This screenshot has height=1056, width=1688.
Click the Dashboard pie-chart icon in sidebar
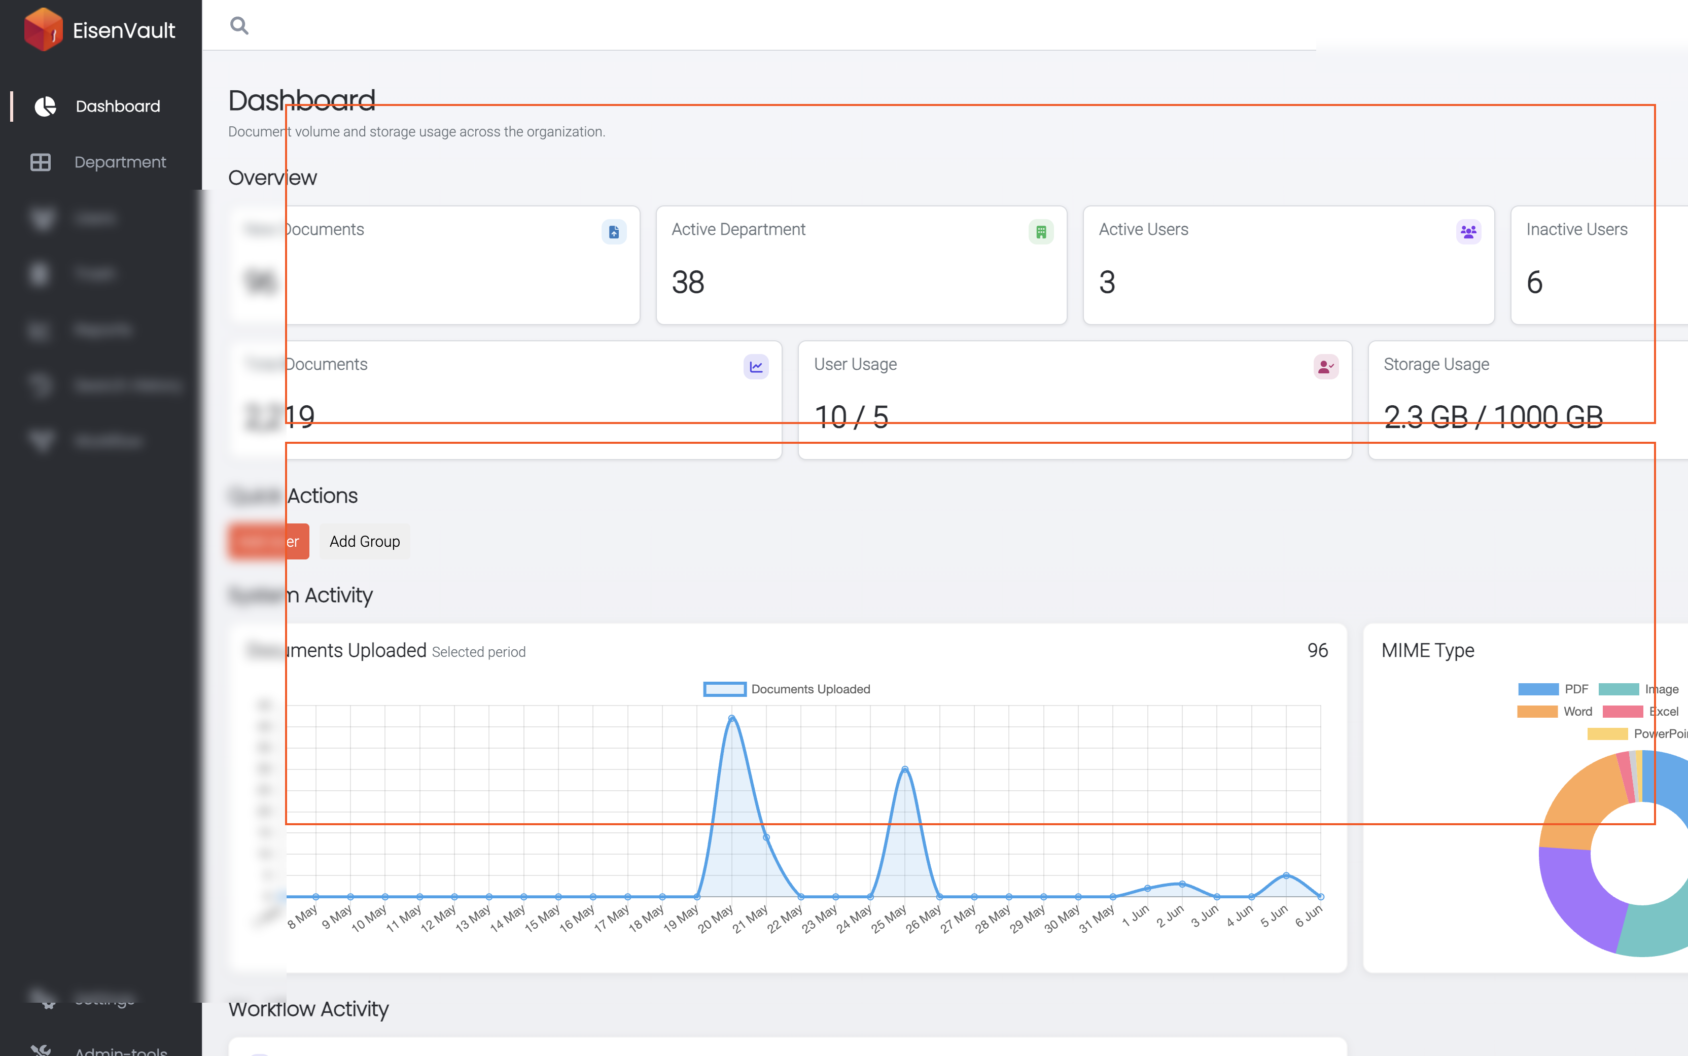coord(45,106)
